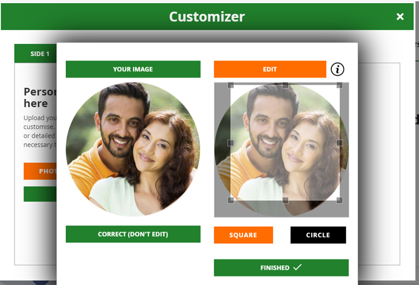The width and height of the screenshot is (419, 285).
Task: Grab the left-middle crop handle
Action: (x=230, y=143)
